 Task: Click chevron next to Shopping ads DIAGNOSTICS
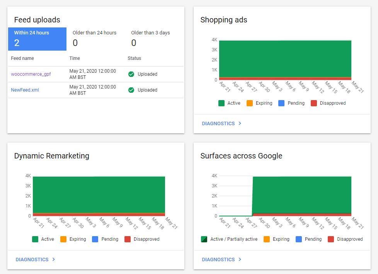point(240,123)
